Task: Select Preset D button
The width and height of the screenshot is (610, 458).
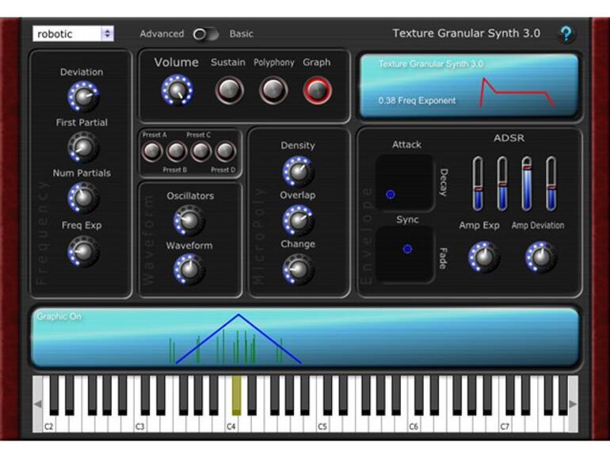Action: 225,151
